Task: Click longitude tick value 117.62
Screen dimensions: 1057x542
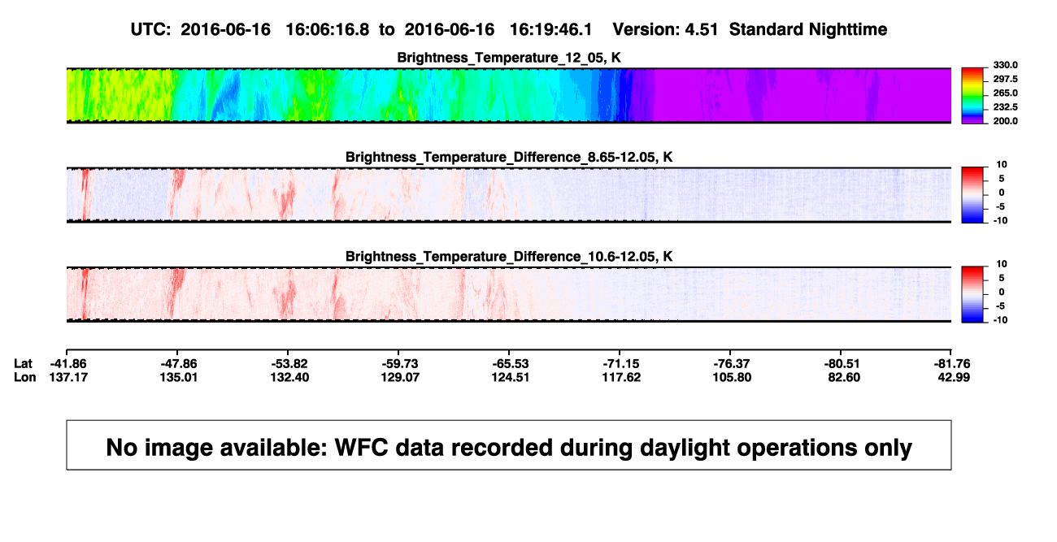Action: click(620, 377)
